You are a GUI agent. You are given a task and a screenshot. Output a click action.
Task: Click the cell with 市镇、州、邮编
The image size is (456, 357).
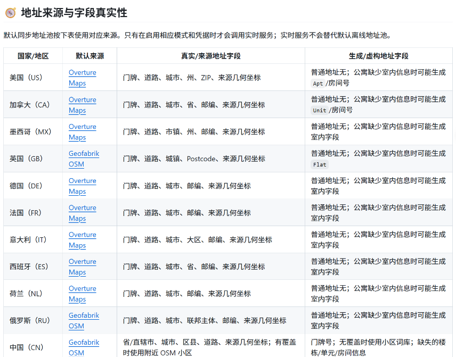point(211,131)
